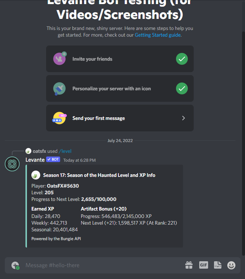This screenshot has height=279, width=245.
Task: Open the emoji picker smiley
Action: pyautogui.click(x=231, y=265)
